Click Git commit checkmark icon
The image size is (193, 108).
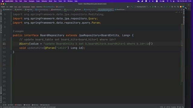point(167,7)
